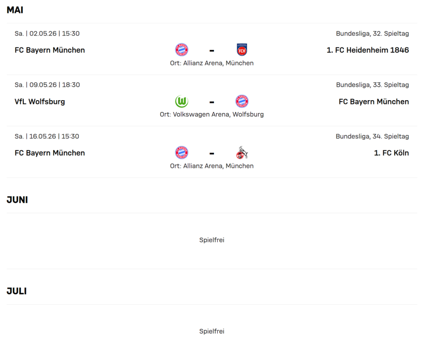
Task: Select Bayern crest in the Wolfsburg match
Action: [x=242, y=102]
